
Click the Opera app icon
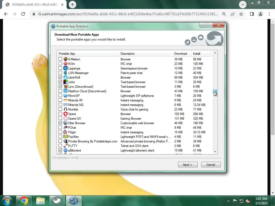pos(66,114)
